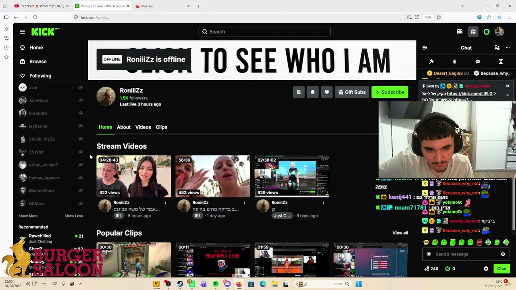Open AdinRoss channel in the sidebar

50,100
